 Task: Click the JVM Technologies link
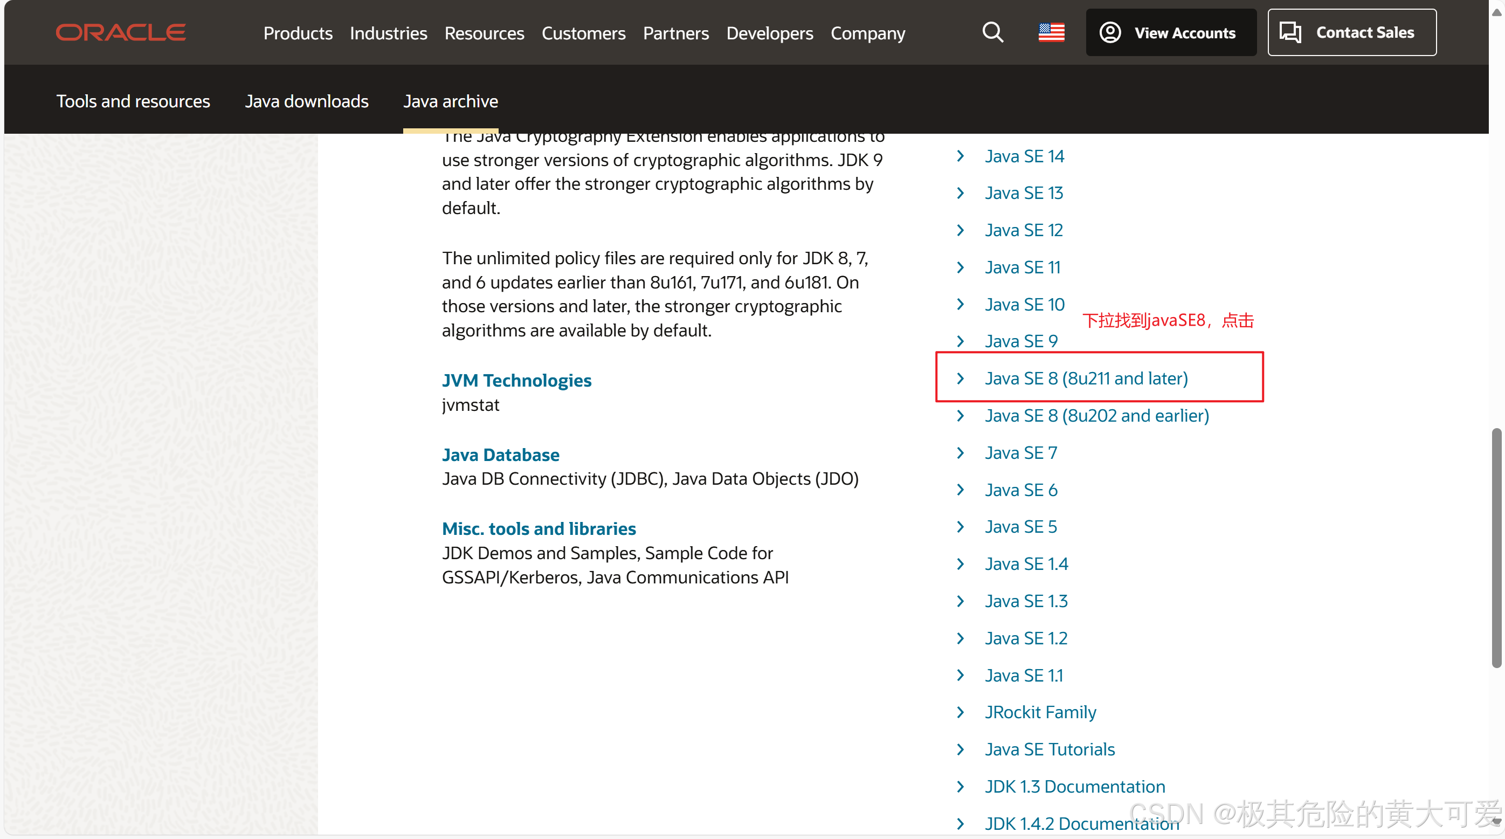tap(516, 380)
